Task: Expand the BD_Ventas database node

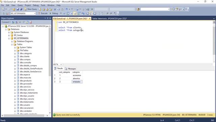Action: 9,35
